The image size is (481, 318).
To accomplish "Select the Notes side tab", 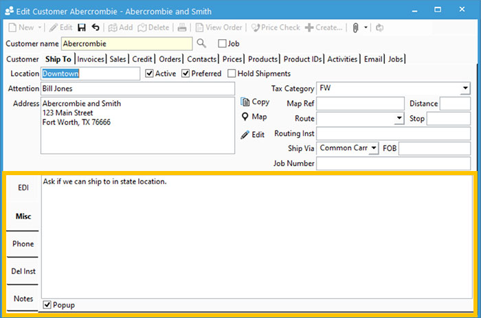I will [x=23, y=299].
